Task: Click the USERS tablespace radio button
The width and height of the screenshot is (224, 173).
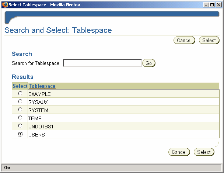Action: pos(20,134)
